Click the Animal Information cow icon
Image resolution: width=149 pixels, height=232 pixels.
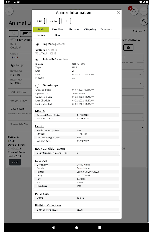(37, 60)
